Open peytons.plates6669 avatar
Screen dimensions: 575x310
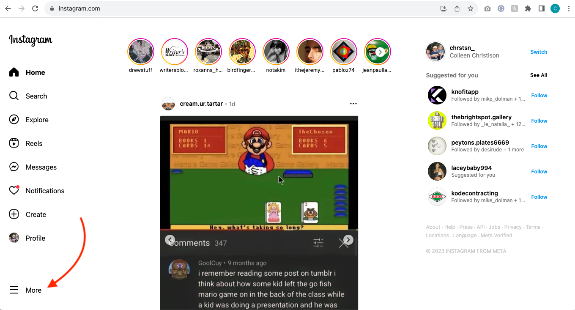pyautogui.click(x=437, y=146)
